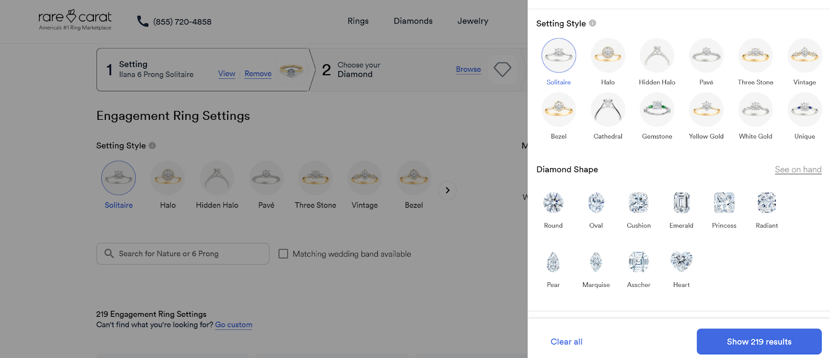Browse diamonds in step 2
The image size is (830, 358).
tap(468, 69)
